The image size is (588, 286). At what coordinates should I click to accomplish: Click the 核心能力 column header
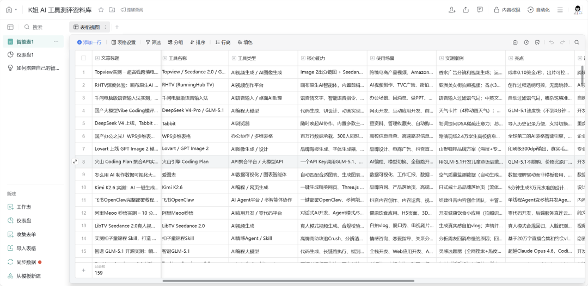click(332, 58)
